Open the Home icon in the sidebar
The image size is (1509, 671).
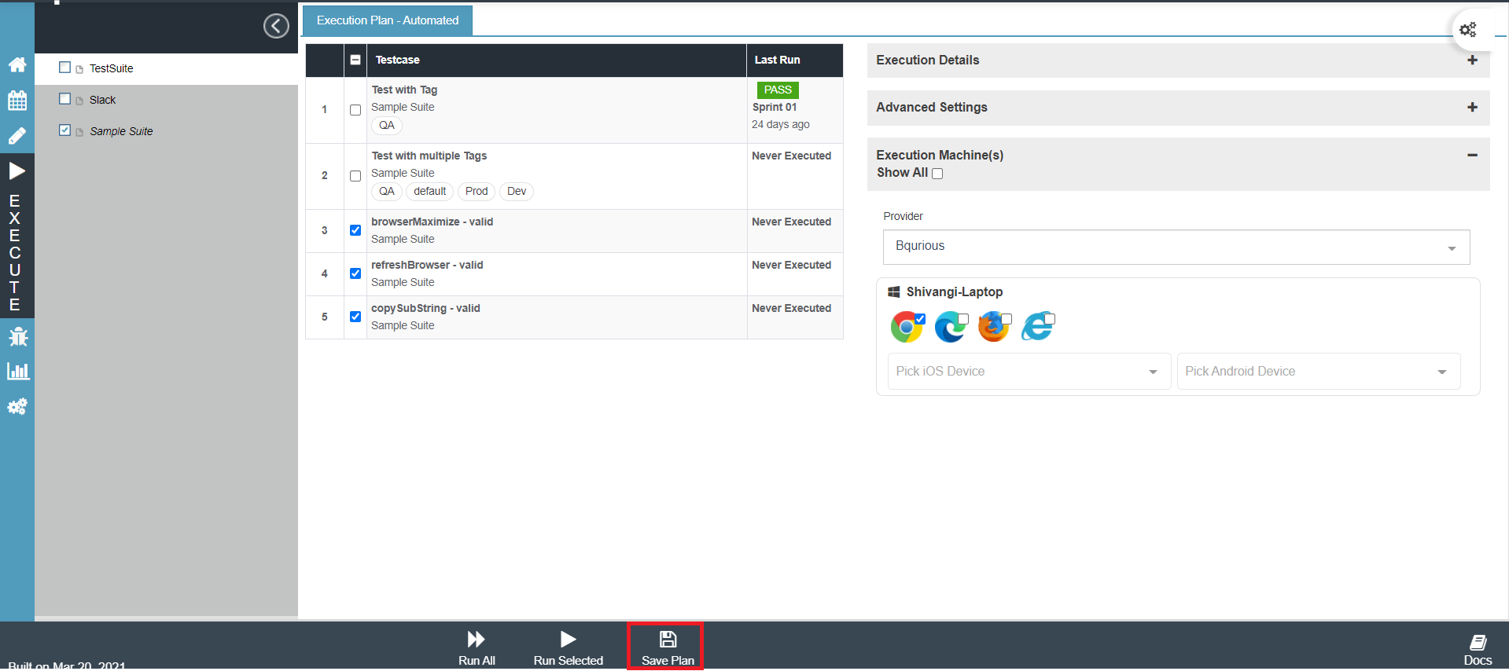(17, 64)
